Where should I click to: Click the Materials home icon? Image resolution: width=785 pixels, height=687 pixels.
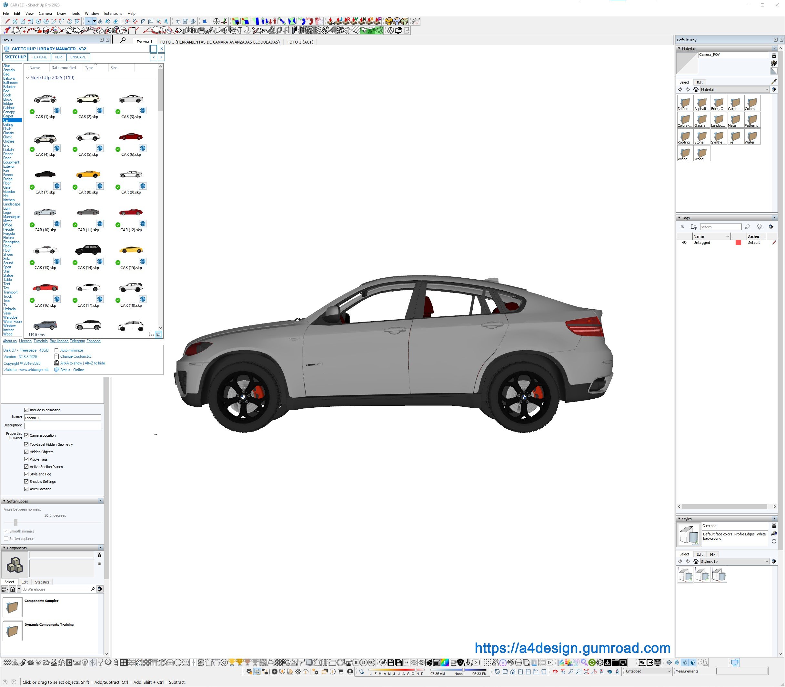pos(696,90)
